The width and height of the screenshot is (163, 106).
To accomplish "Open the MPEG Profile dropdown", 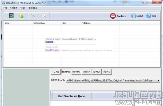I will tap(113, 80).
